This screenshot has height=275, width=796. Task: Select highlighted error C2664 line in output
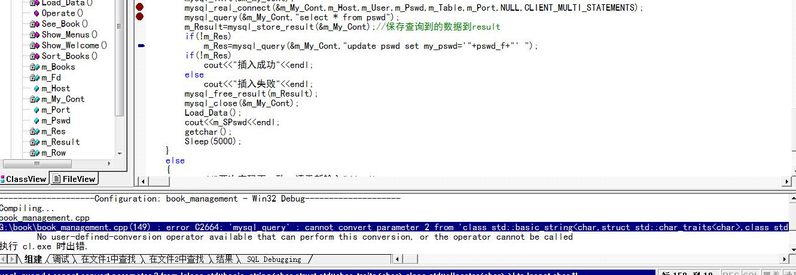395,227
